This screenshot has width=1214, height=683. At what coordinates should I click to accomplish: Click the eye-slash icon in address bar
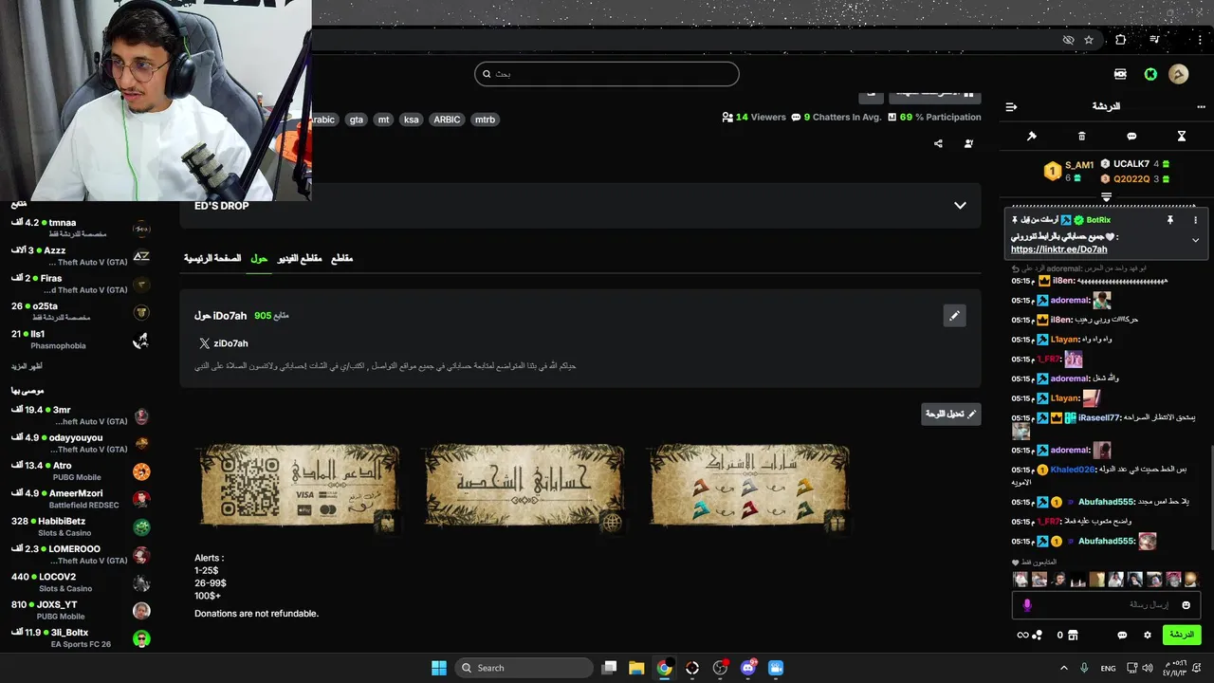tap(1069, 40)
